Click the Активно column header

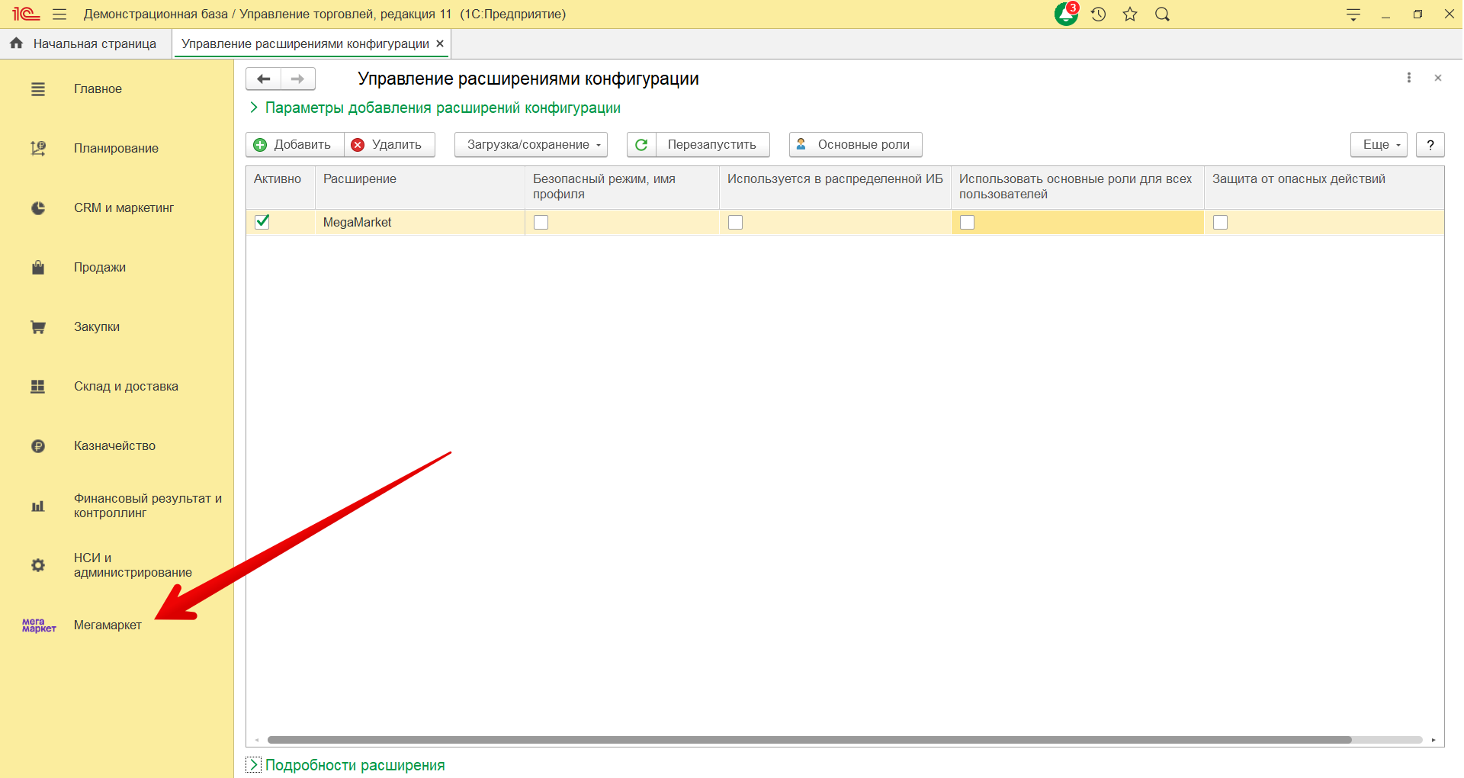(281, 188)
